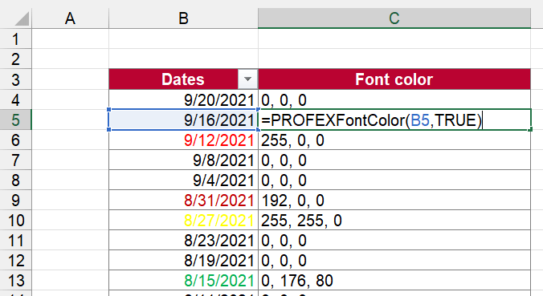Click empty cell B1
The width and height of the screenshot is (543, 296).
183,39
